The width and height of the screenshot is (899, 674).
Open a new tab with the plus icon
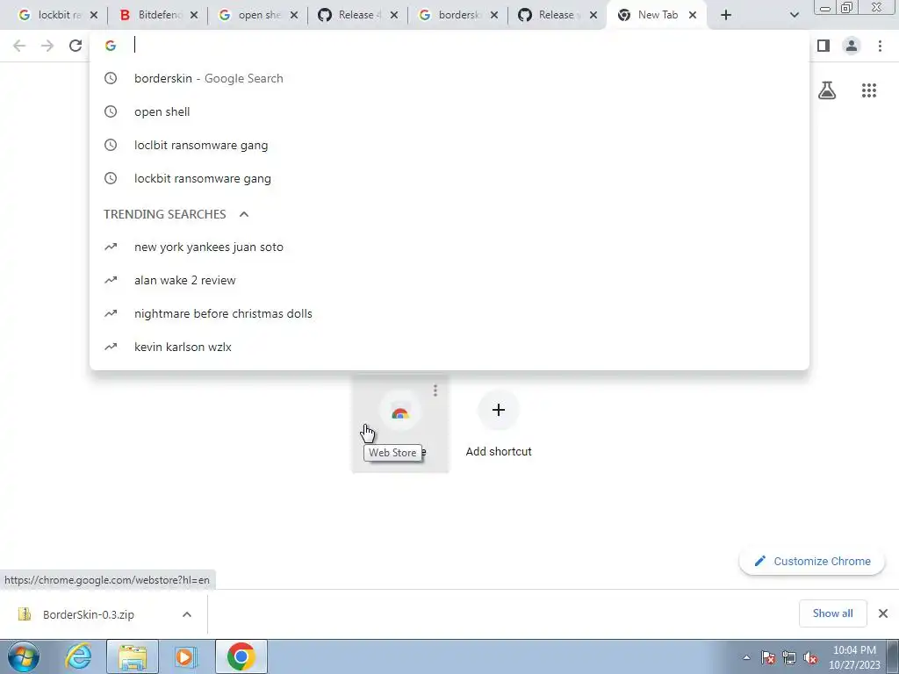coord(726,15)
